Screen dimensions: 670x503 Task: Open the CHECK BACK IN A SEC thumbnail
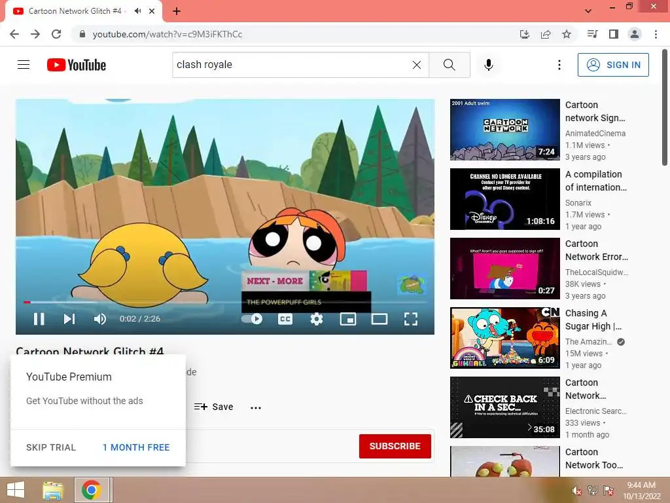click(504, 407)
